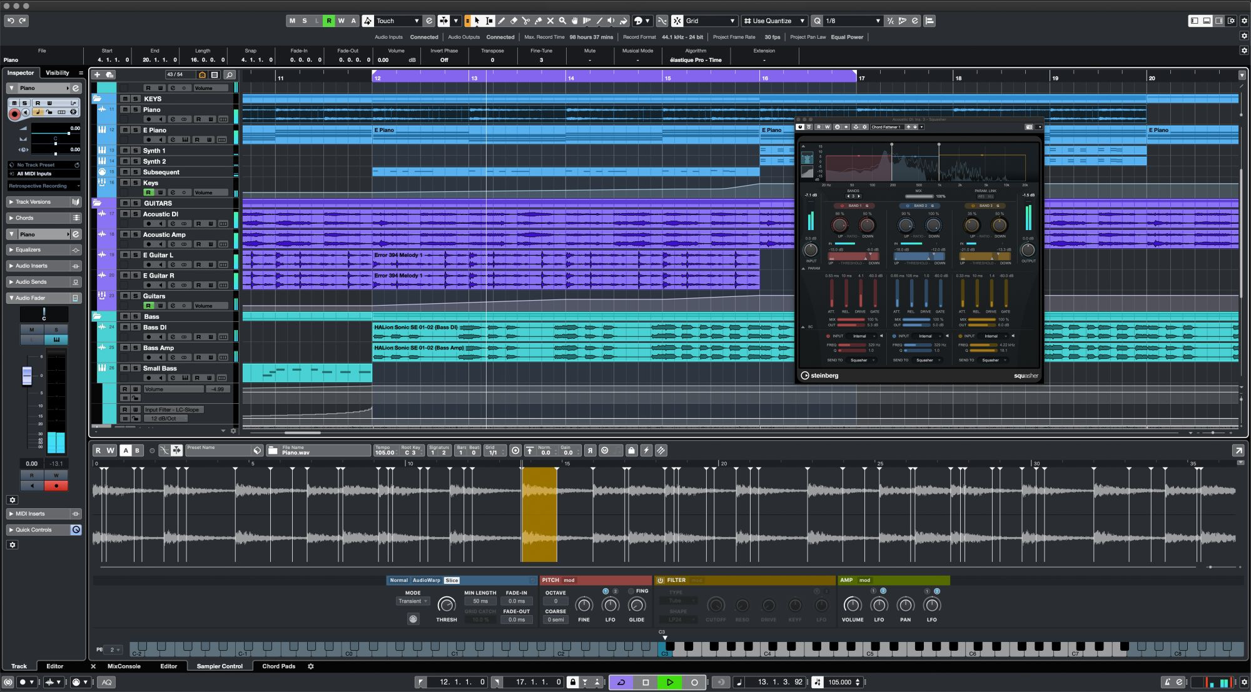Switch to the Visibility tab in the Inspector

point(57,73)
